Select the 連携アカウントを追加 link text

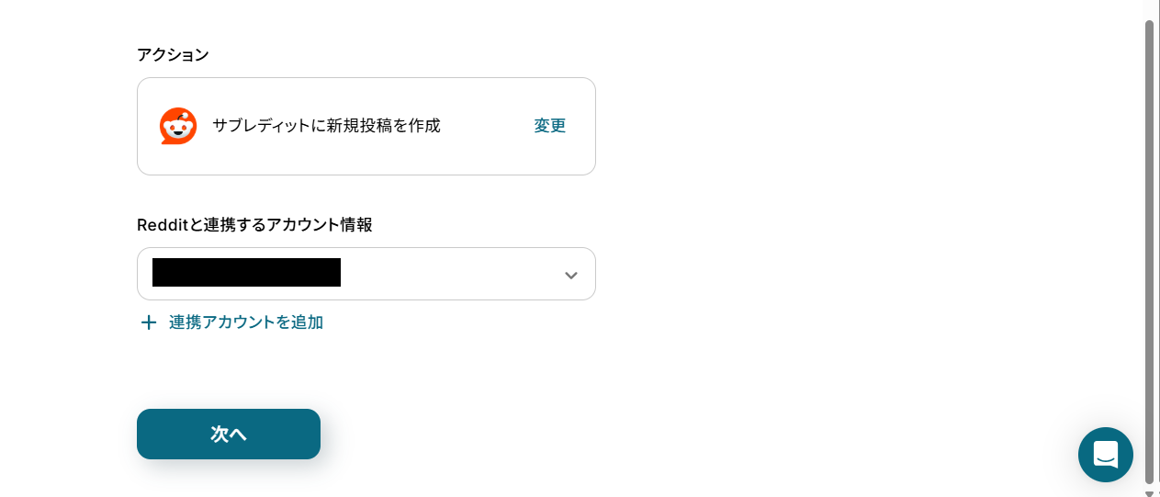245,322
